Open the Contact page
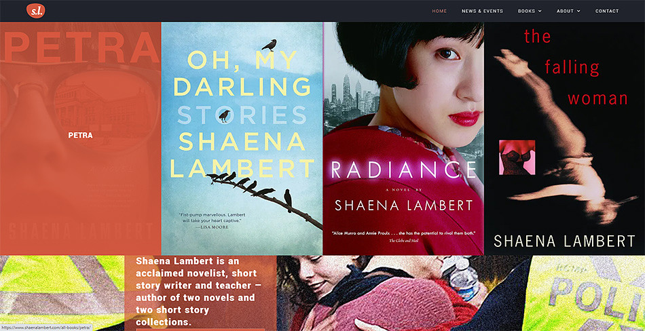Viewport: 645px width, 331px height. pyautogui.click(x=607, y=11)
